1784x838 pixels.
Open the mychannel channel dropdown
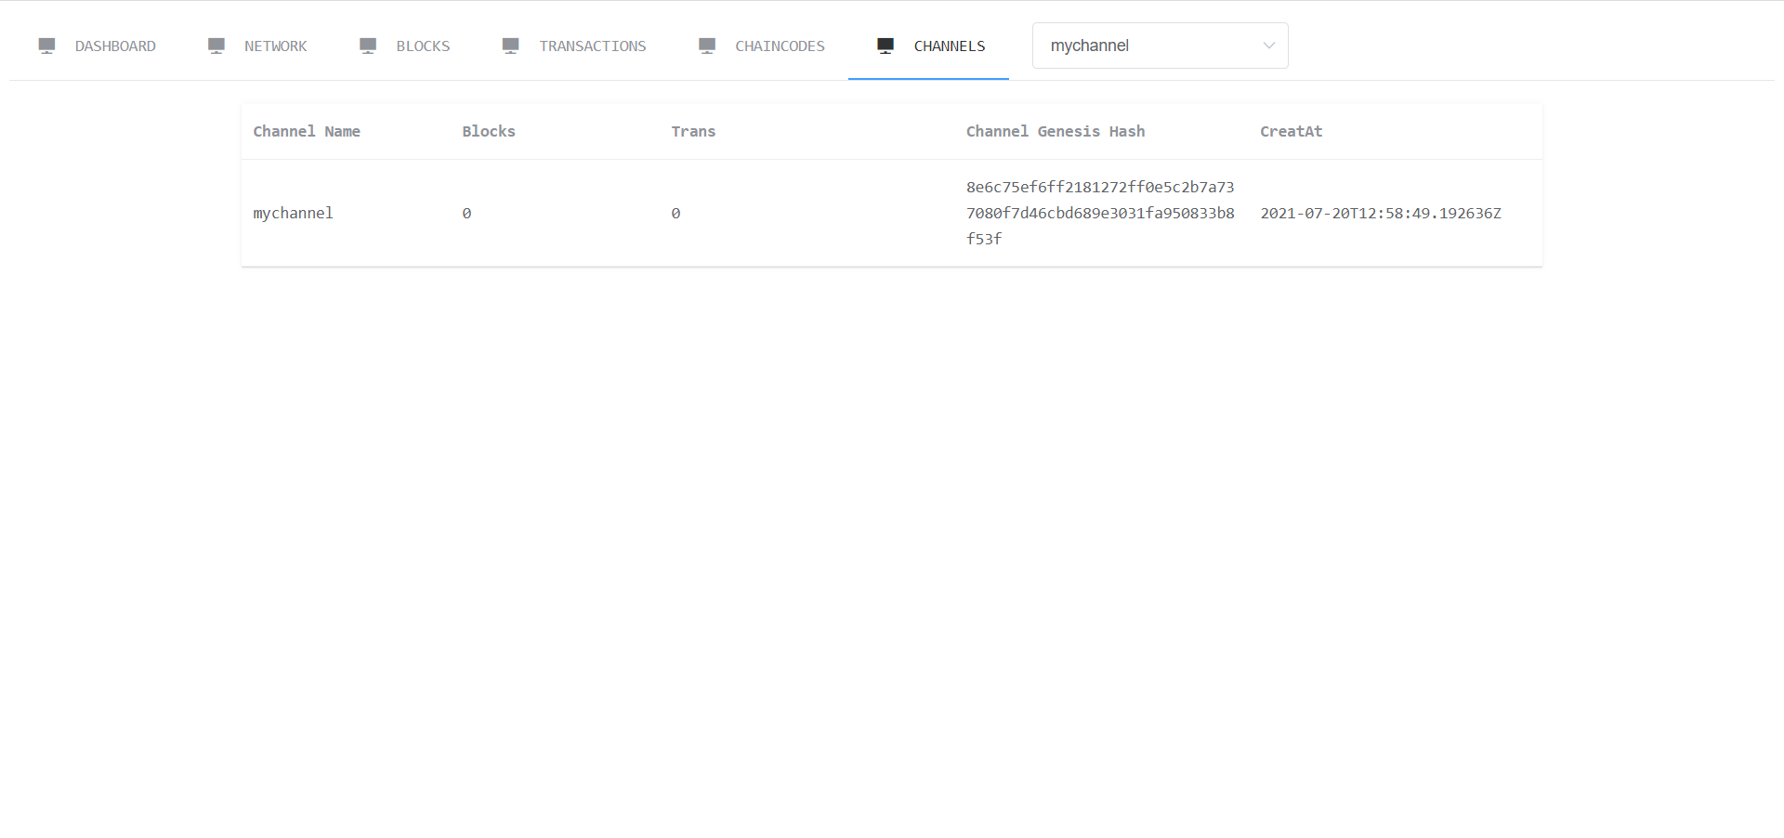1160,45
